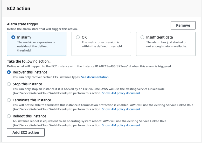This screenshot has width=202, height=143.
Task: Click the Remove button
Action: tap(183, 25)
